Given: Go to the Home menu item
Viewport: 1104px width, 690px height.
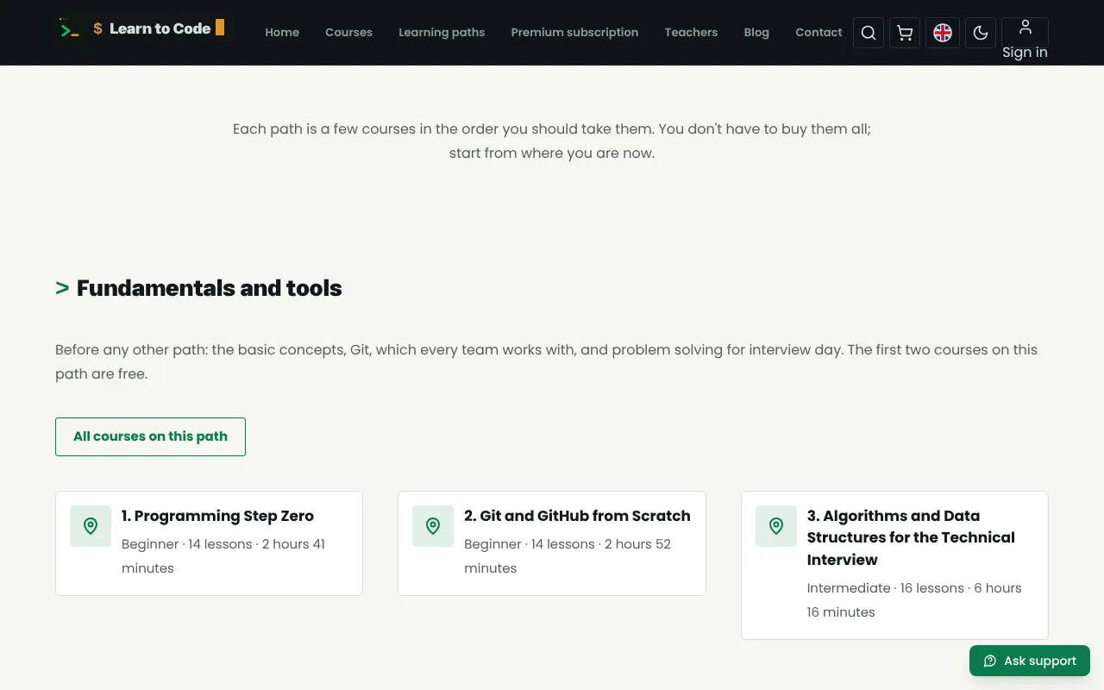Looking at the screenshot, I should tap(282, 32).
